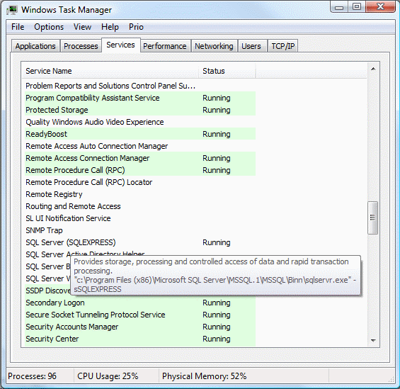Select Program Compatibility Assistant Service row

coord(139,98)
